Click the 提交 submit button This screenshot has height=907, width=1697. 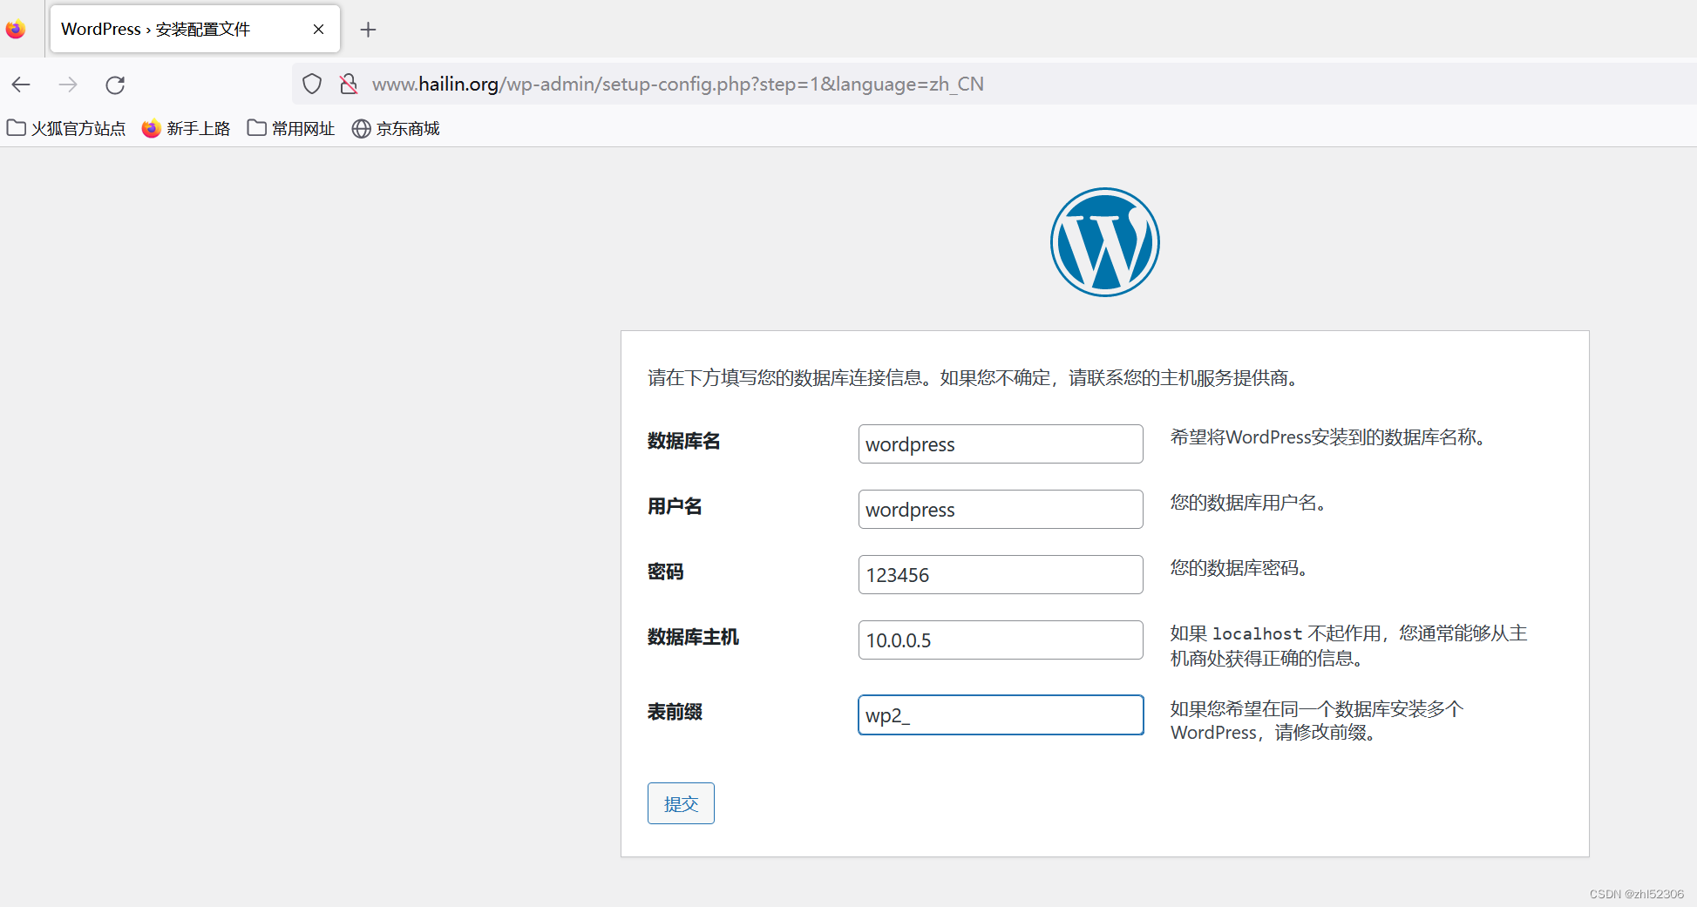(x=681, y=803)
